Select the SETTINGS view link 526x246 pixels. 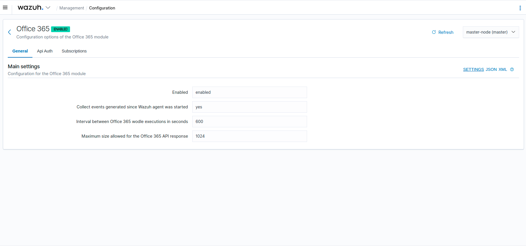(x=473, y=69)
